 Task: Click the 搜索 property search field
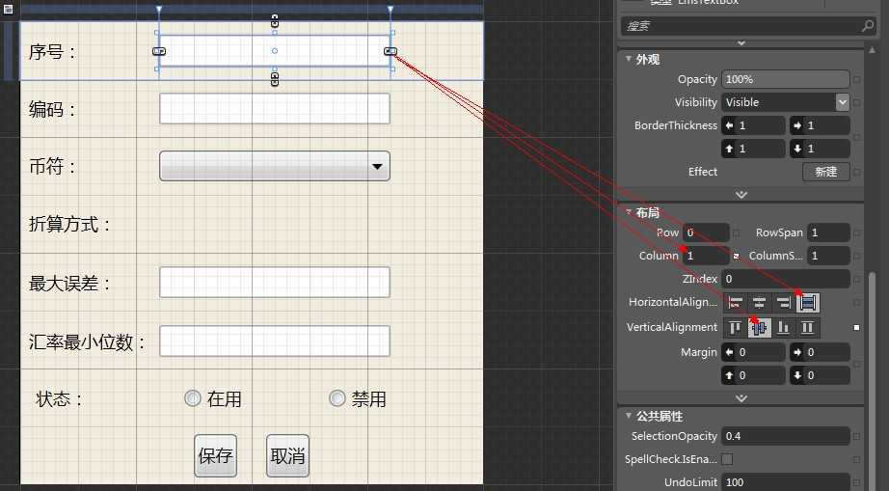coord(748,25)
